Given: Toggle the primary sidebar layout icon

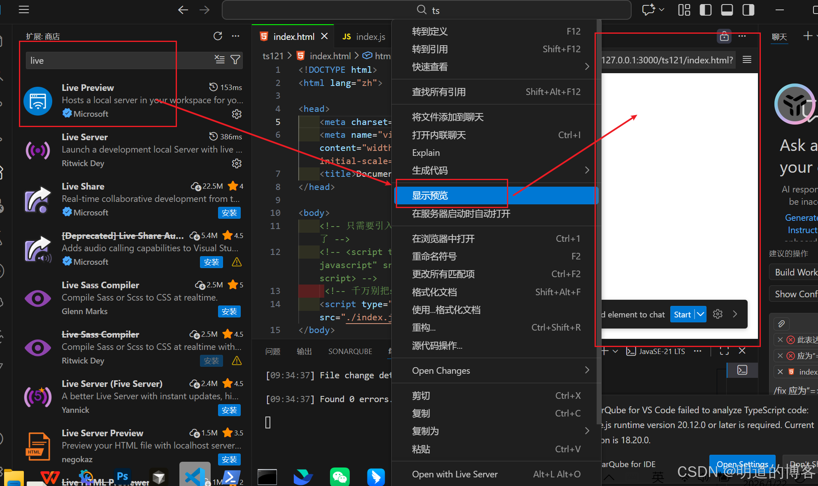Looking at the screenshot, I should [705, 10].
